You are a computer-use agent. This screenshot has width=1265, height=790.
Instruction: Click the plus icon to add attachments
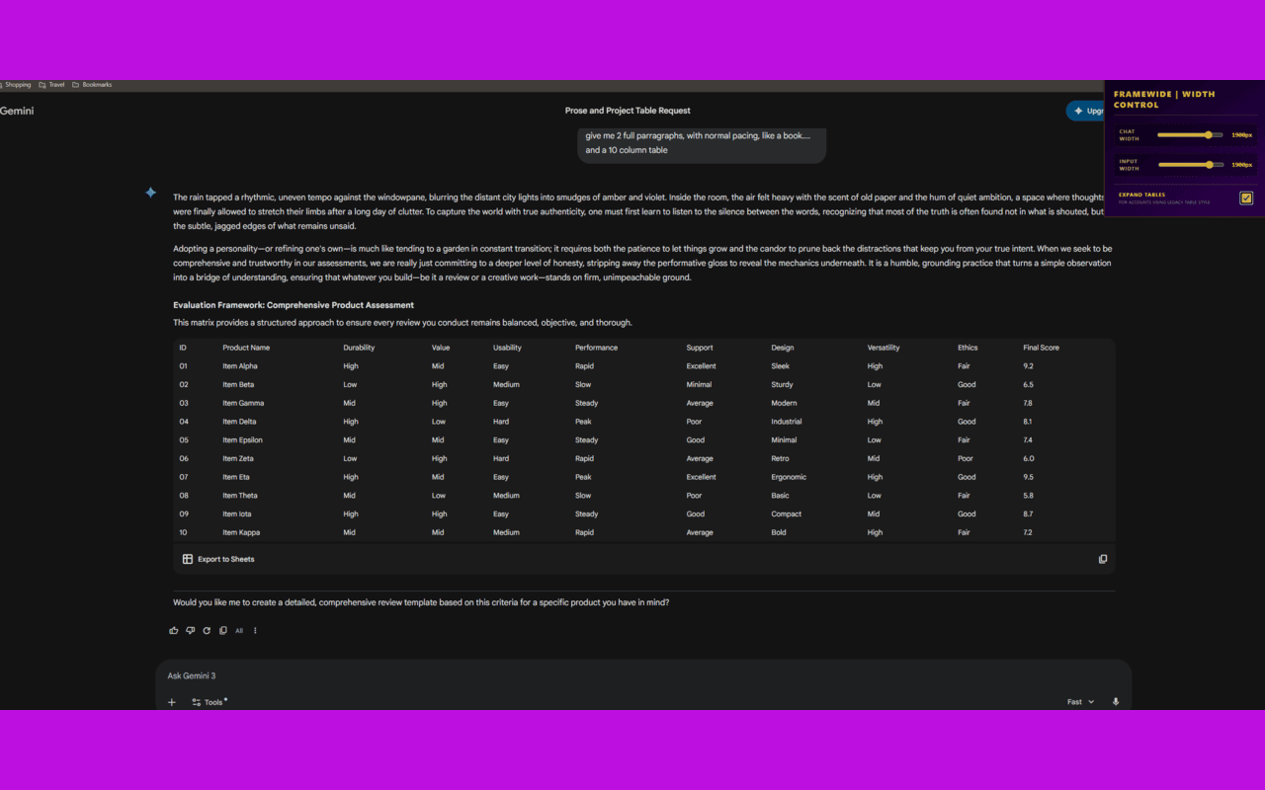(x=172, y=702)
